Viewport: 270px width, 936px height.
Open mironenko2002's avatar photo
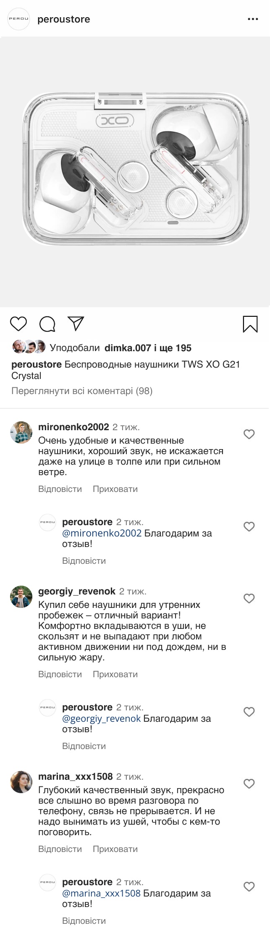21,432
